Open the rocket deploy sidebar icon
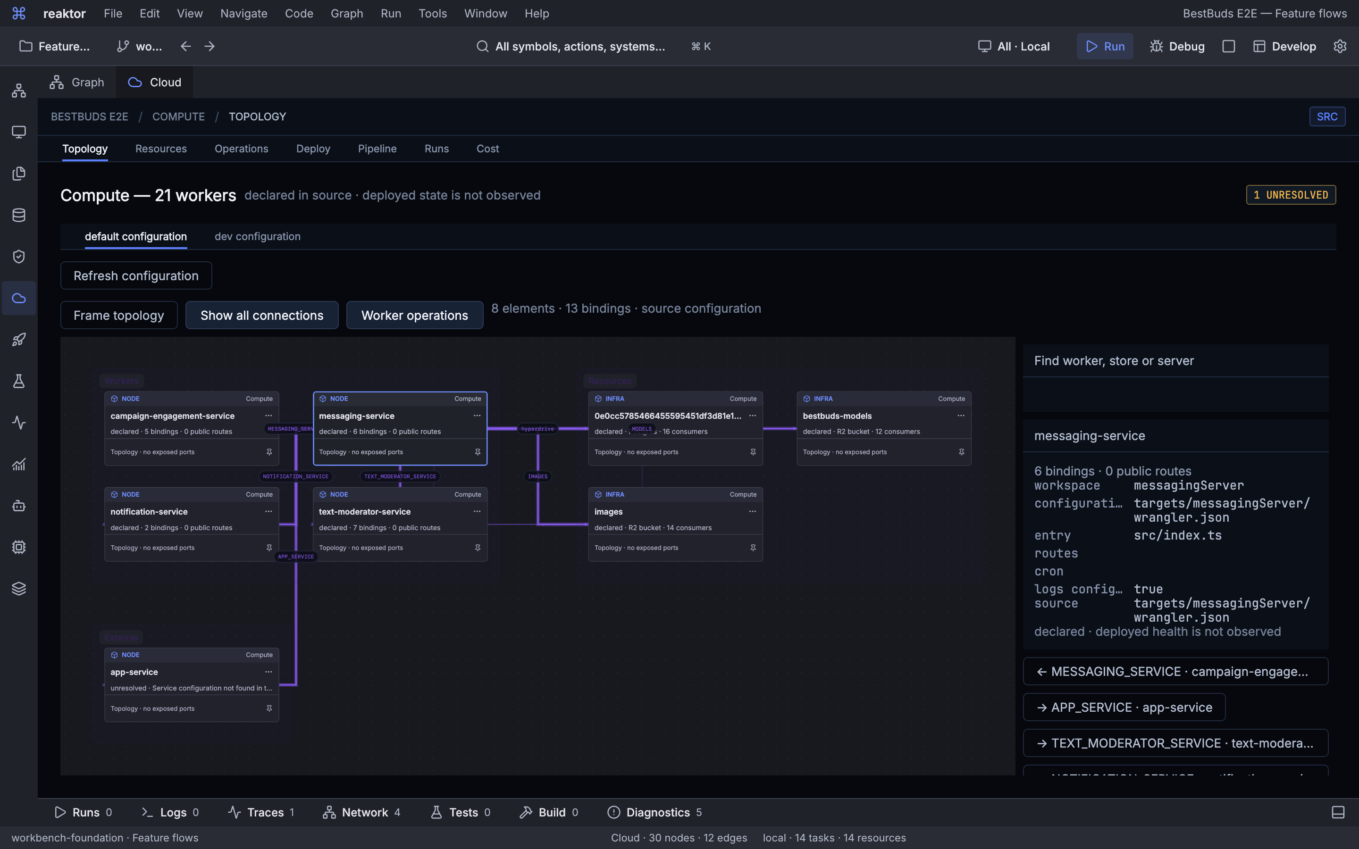The width and height of the screenshot is (1359, 849). pos(18,340)
